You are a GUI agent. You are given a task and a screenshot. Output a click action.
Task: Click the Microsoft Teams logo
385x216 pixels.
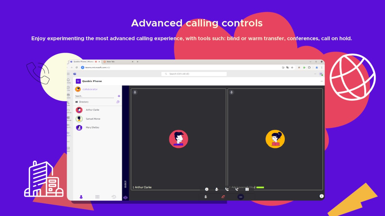[75, 74]
